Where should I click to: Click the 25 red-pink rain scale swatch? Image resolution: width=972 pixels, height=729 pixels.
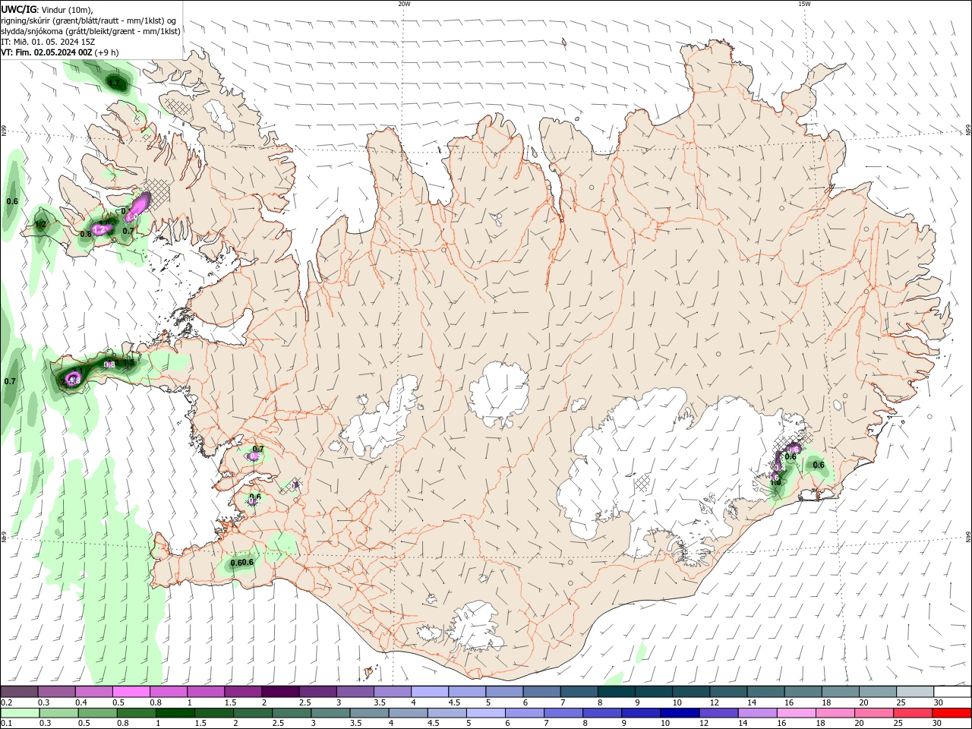[x=912, y=713]
